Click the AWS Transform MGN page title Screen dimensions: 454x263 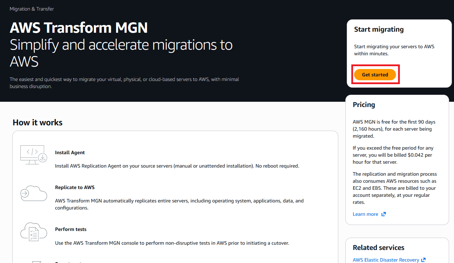79,27
